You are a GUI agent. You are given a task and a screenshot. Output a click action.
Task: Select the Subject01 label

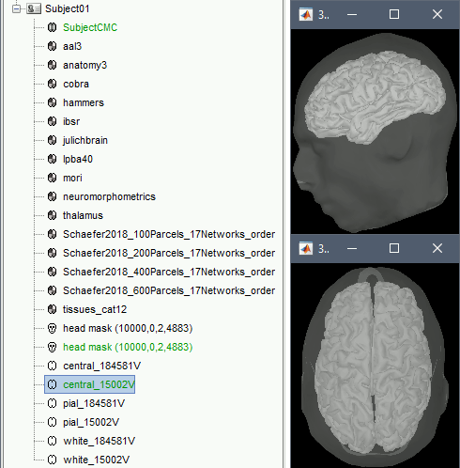point(68,8)
